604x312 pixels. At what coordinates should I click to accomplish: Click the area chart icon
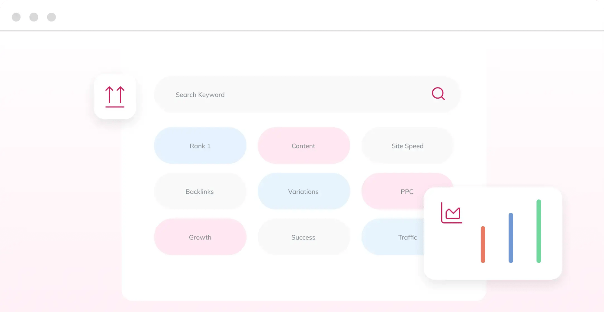point(451,213)
